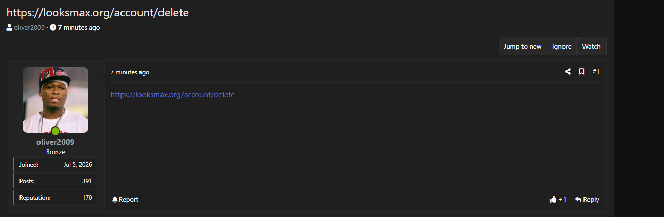The image size is (664, 217).
Task: Click the oliver2009 author link under title
Action: point(29,27)
